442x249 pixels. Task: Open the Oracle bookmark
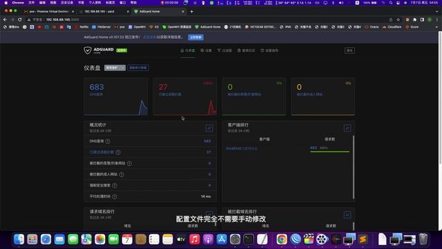pyautogui.click(x=372, y=27)
